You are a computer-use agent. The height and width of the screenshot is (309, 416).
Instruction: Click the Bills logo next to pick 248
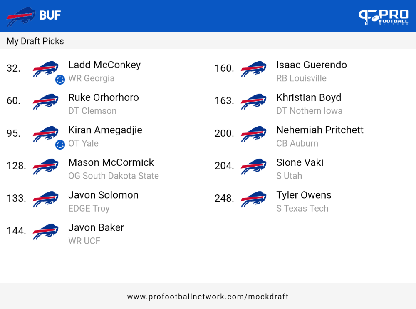pos(254,199)
